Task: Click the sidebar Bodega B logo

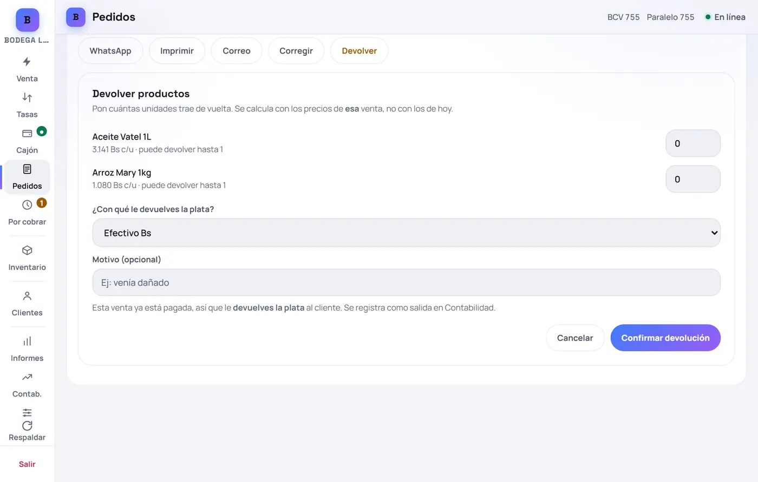Action: [x=27, y=20]
